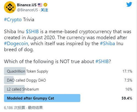Click the 最终结果 final results label
Screen dimensions: 137x112
(x=35, y=108)
